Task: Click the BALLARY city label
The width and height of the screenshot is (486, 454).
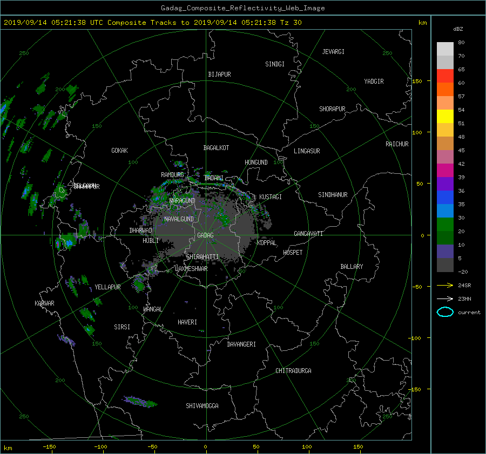Action: tap(352, 267)
